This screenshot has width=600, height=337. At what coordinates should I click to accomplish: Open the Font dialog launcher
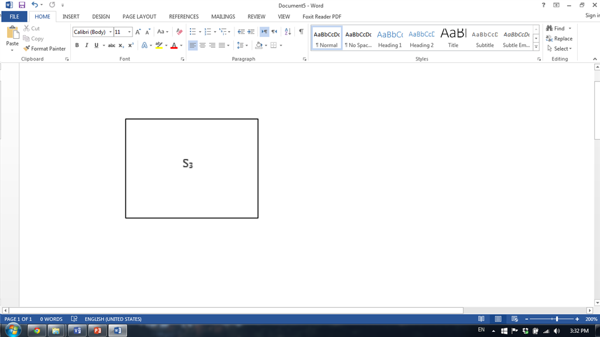pos(183,59)
